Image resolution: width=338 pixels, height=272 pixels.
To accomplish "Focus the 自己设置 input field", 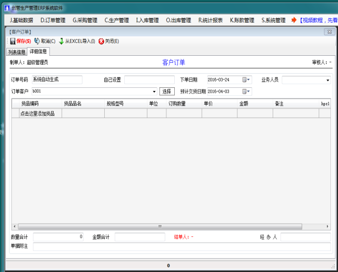I will 149,80.
